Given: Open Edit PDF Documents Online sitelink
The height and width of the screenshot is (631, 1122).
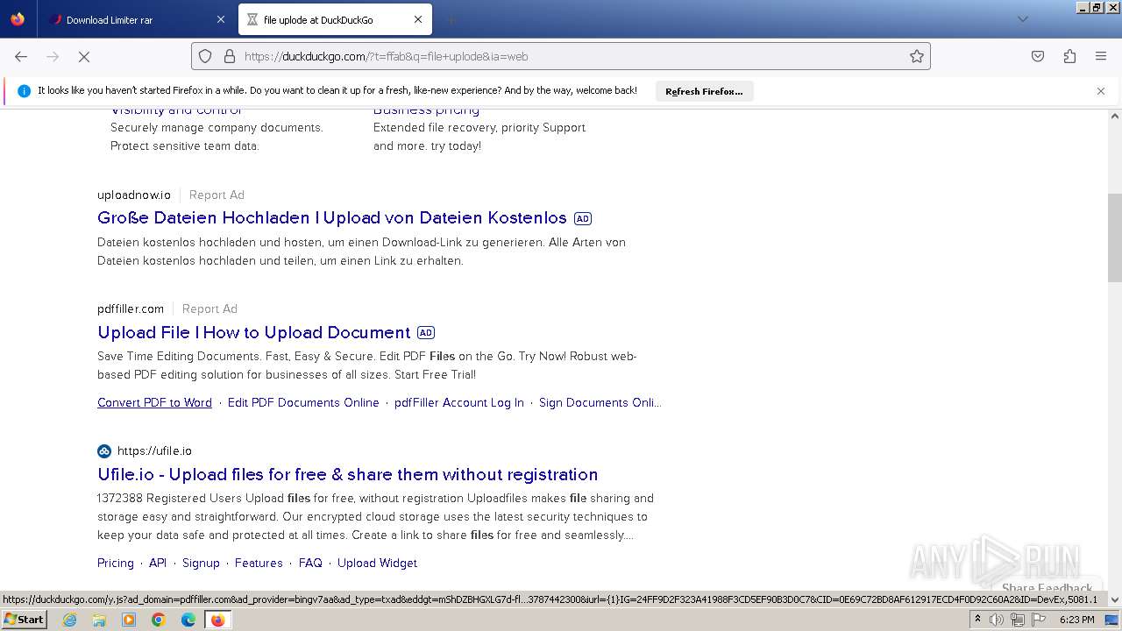Looking at the screenshot, I should coord(303,402).
